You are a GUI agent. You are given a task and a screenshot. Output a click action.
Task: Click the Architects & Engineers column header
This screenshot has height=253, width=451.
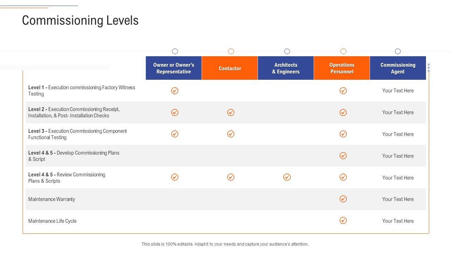(x=286, y=68)
